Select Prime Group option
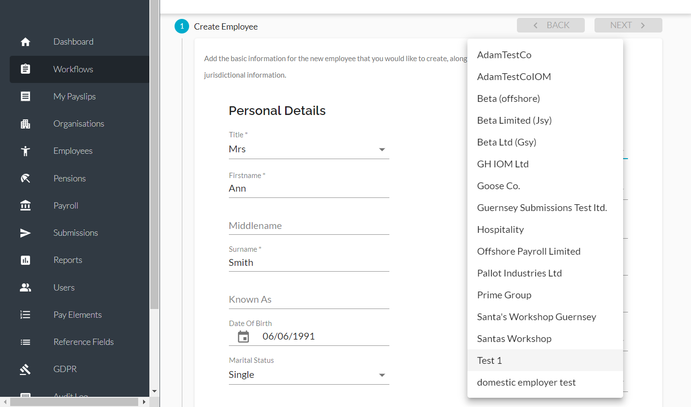This screenshot has height=407, width=691. pos(545,295)
